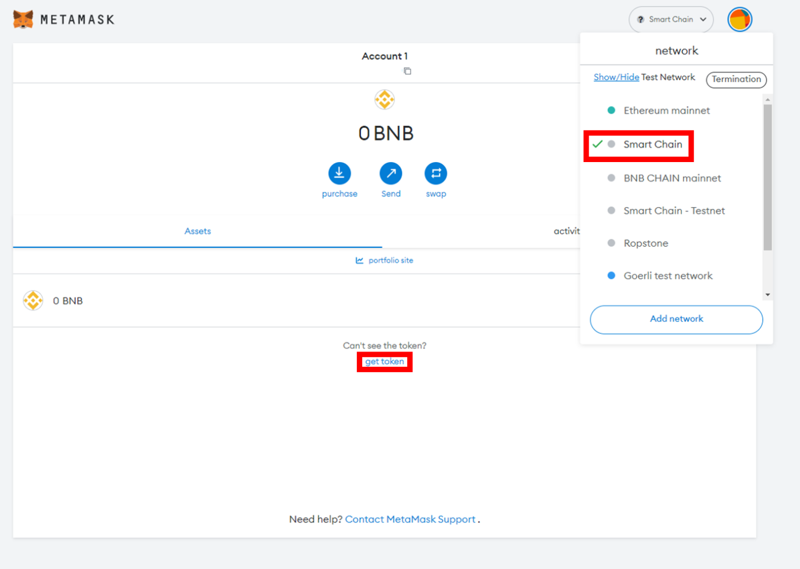800x569 pixels.
Task: Toggle Show/Hide test networks link
Action: coord(616,77)
